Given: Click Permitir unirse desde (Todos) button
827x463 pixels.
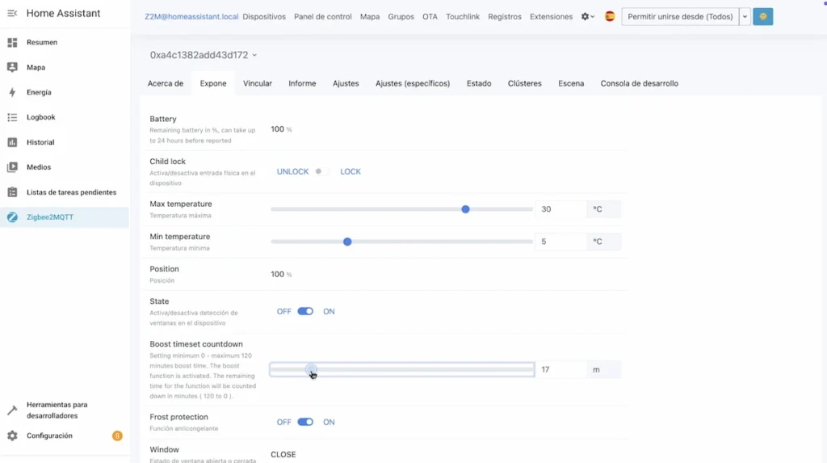Looking at the screenshot, I should (x=679, y=16).
